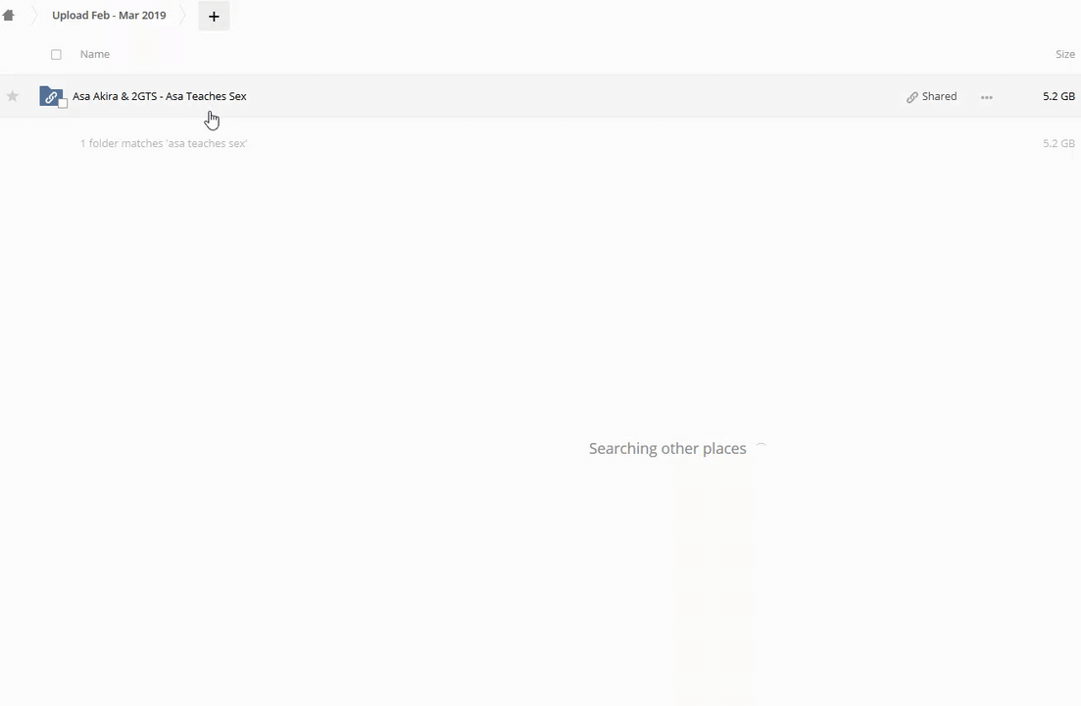
Task: Tick the small checkbox on the folder thumbnail
Action: [x=63, y=104]
